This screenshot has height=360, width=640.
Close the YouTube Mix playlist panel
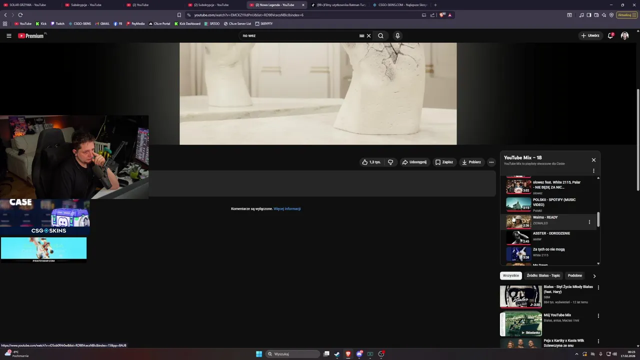[x=593, y=160]
